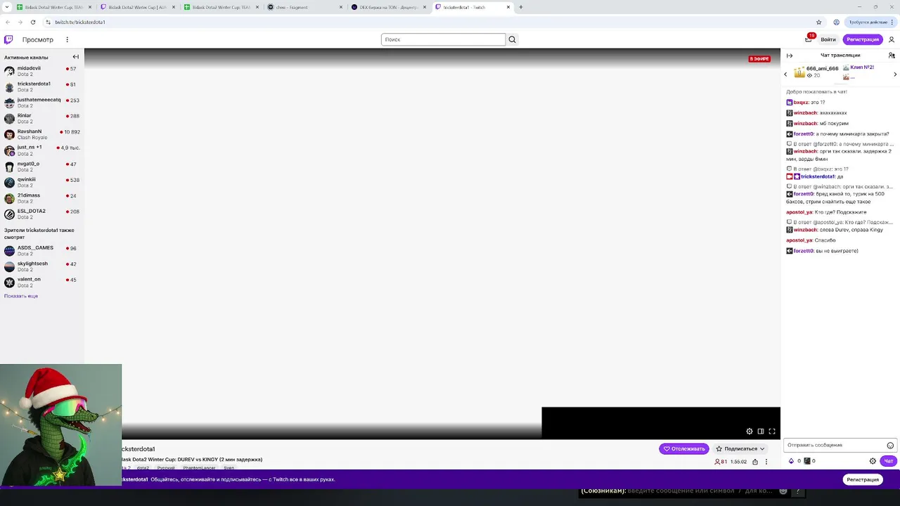The width and height of the screenshot is (900, 506).
Task: Open the Chrome profile icon
Action: (x=836, y=22)
